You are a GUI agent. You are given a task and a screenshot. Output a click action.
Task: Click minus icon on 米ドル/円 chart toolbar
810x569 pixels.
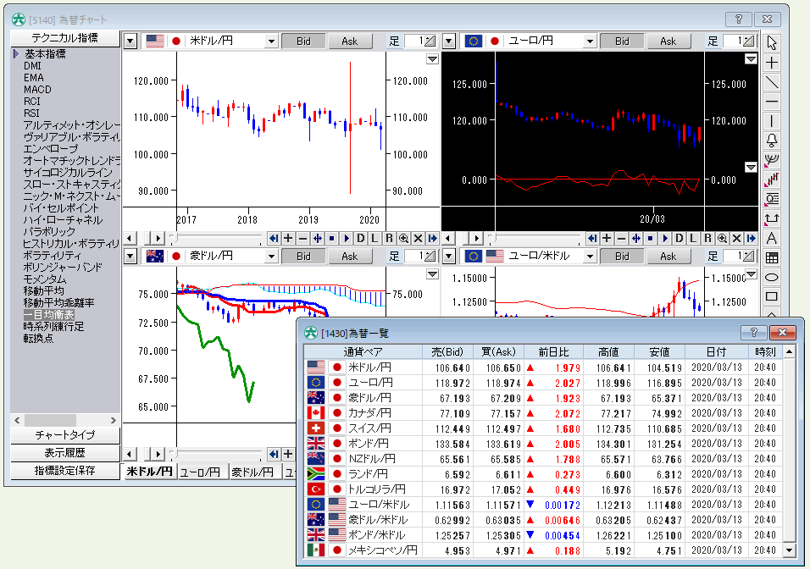[x=302, y=238]
